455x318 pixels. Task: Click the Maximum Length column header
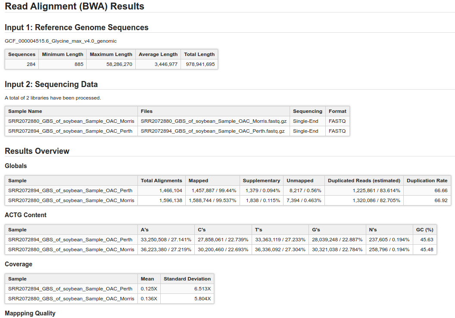point(111,54)
